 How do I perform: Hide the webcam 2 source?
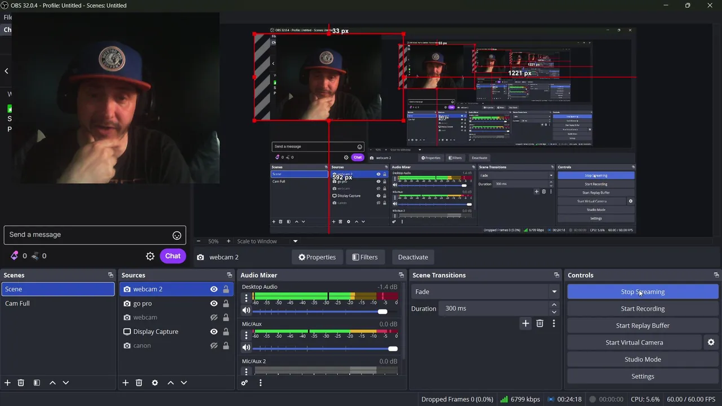pyautogui.click(x=214, y=289)
